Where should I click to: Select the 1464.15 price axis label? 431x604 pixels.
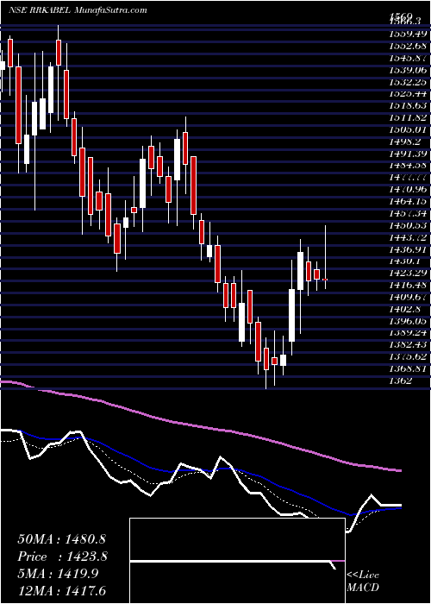(x=409, y=201)
